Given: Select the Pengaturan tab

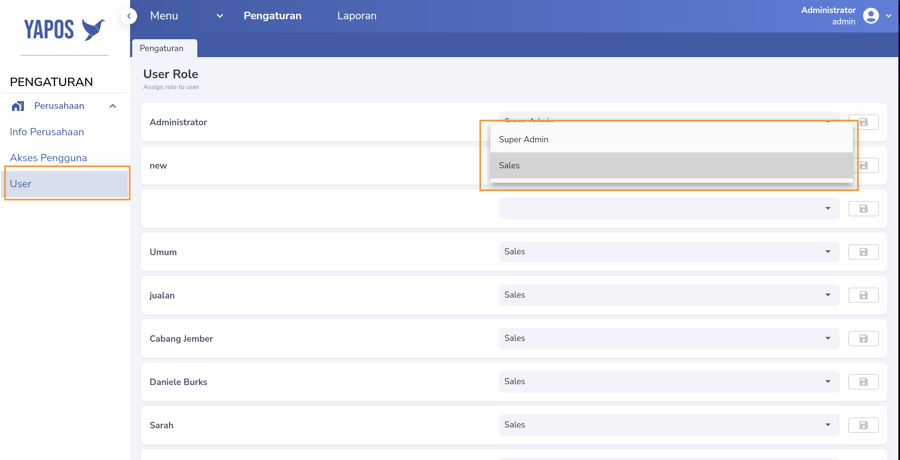Looking at the screenshot, I should click(x=164, y=48).
